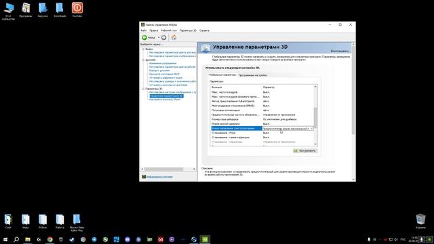The height and width of the screenshot is (244, 434).
Task: Open the Информация о системе link
Action: (159, 177)
